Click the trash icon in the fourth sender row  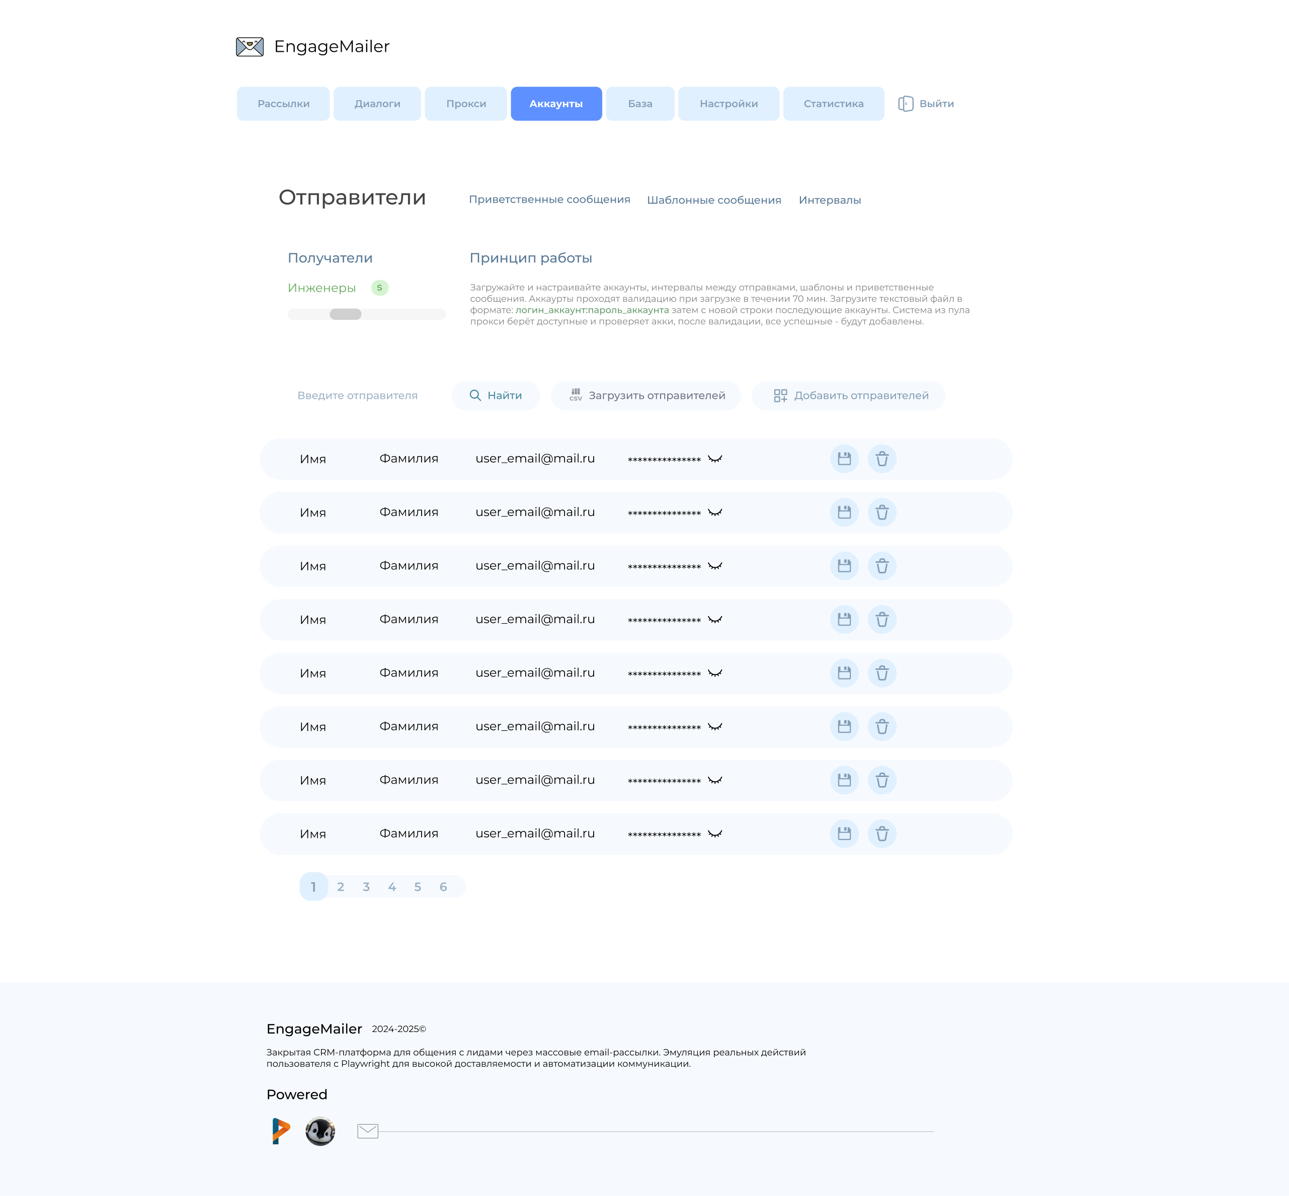click(882, 620)
